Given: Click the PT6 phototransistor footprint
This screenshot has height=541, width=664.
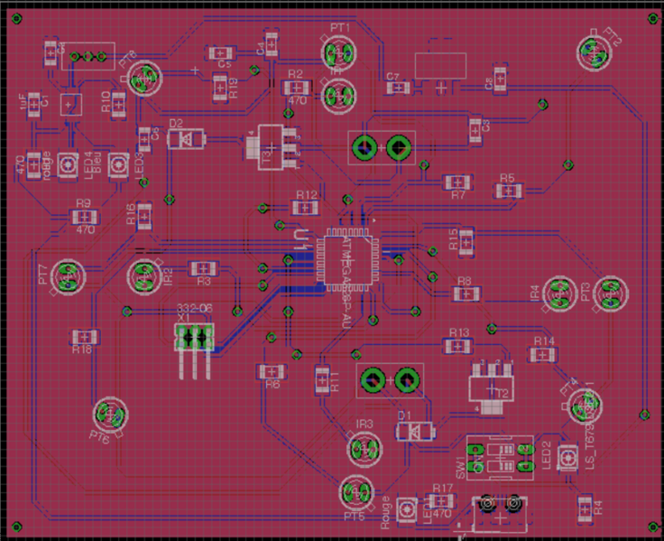Looking at the screenshot, I should (x=110, y=415).
